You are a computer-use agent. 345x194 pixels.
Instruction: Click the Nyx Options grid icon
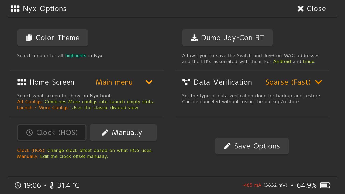point(15,9)
